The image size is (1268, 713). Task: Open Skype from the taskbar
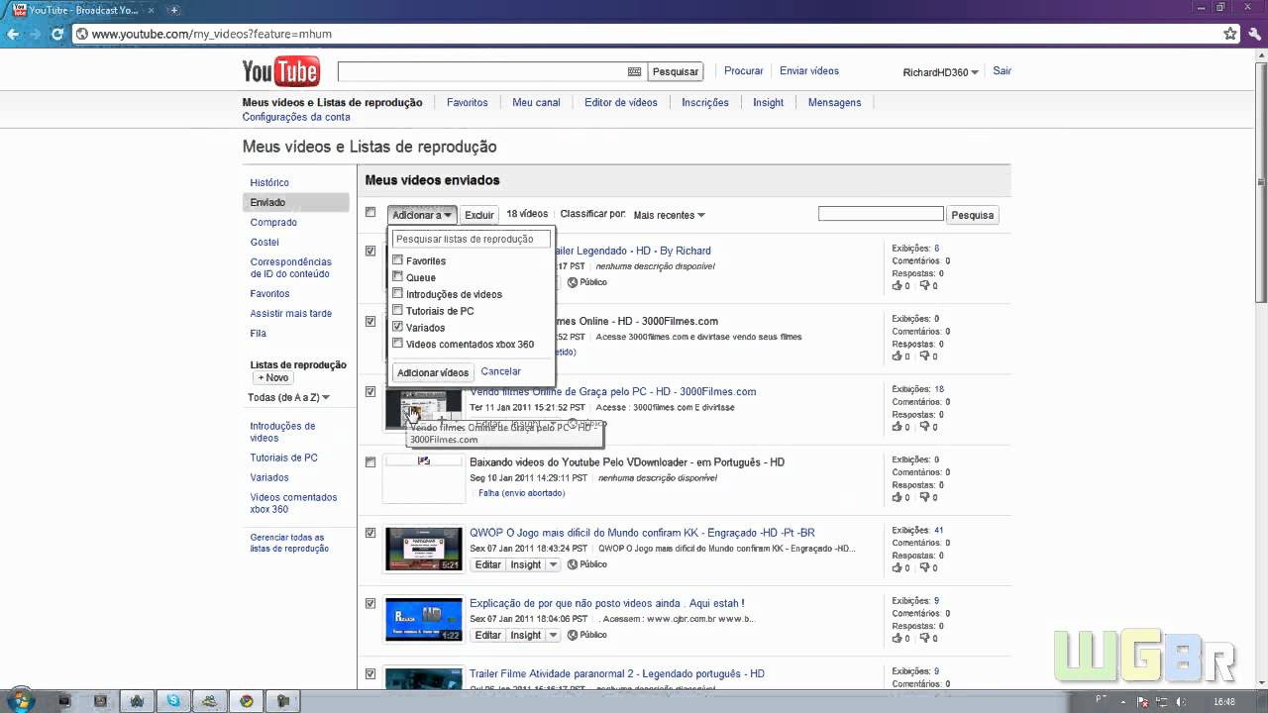[x=174, y=701]
